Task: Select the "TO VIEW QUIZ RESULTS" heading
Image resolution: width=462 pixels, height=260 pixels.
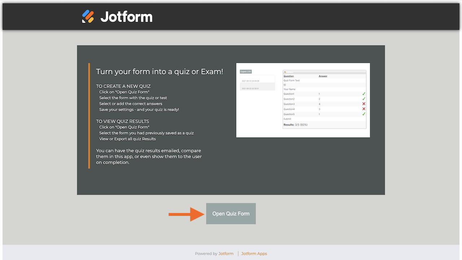Action: 122,121
